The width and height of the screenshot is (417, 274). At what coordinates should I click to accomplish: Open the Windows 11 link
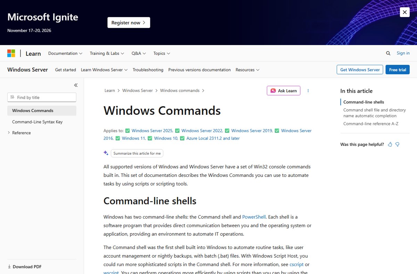(x=134, y=138)
